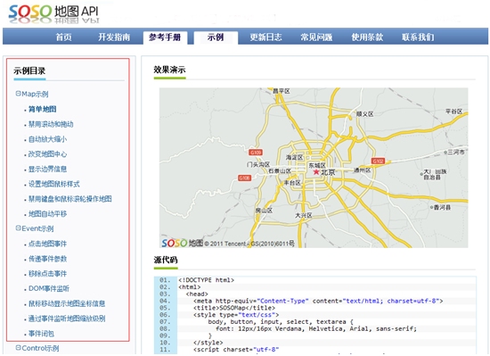Click the G102 road shield on map
The height and width of the screenshot is (356, 490).
pyautogui.click(x=378, y=161)
